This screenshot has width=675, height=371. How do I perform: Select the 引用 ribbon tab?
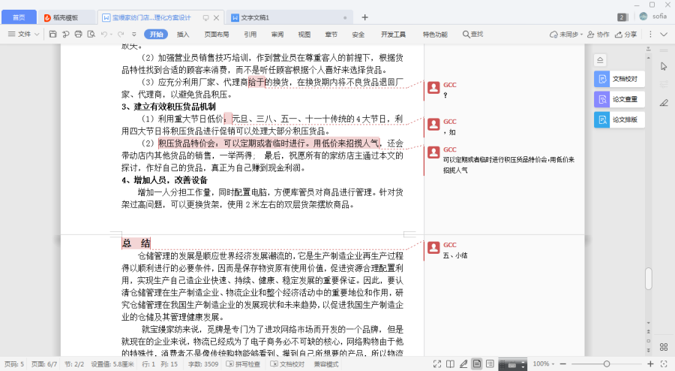(x=250, y=34)
